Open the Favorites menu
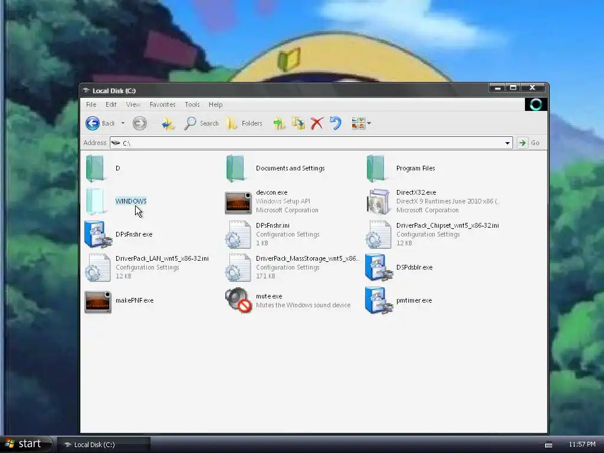 click(163, 104)
